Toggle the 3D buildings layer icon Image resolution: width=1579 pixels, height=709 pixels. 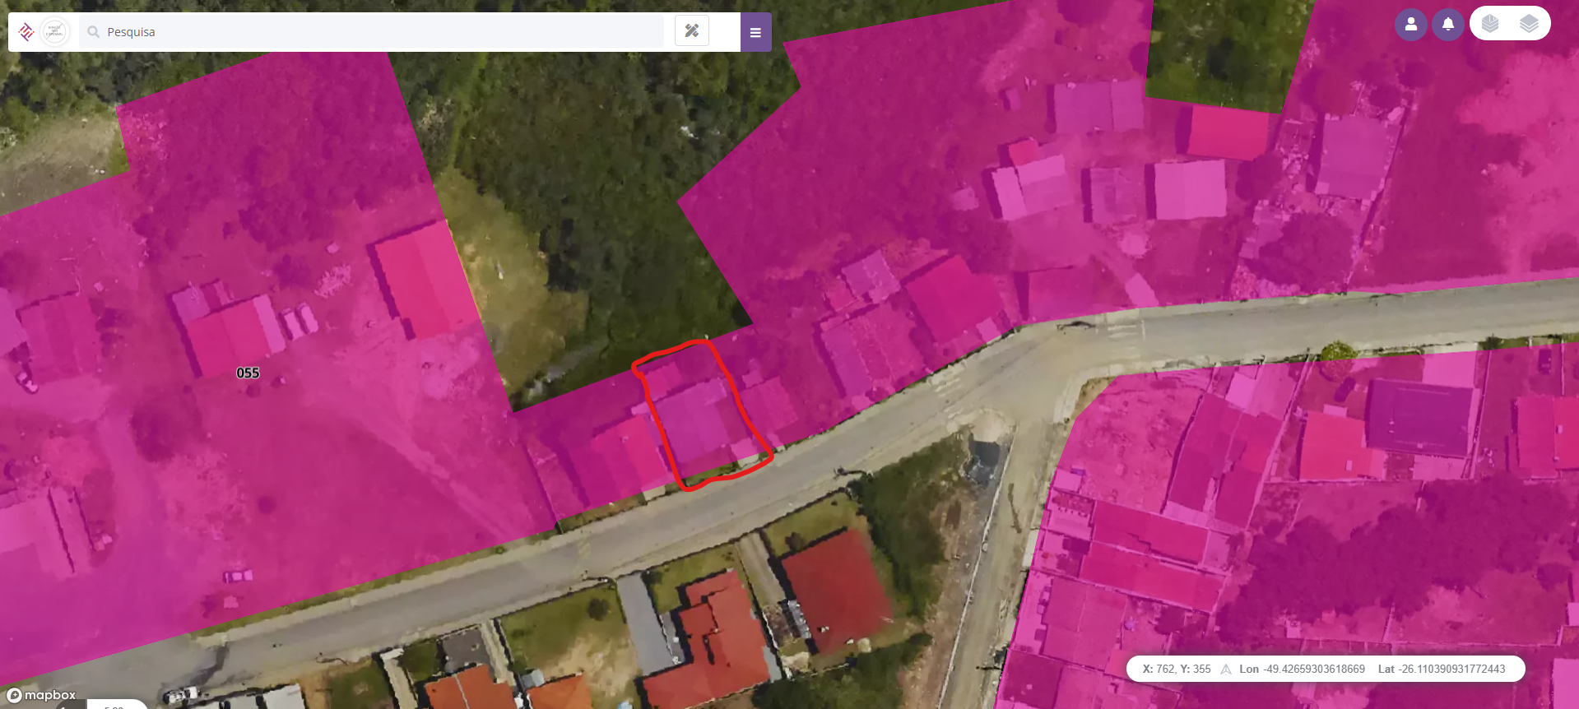coord(1490,24)
